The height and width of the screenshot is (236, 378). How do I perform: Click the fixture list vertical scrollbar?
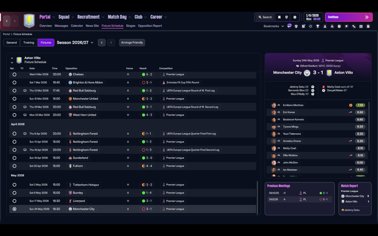(258, 198)
